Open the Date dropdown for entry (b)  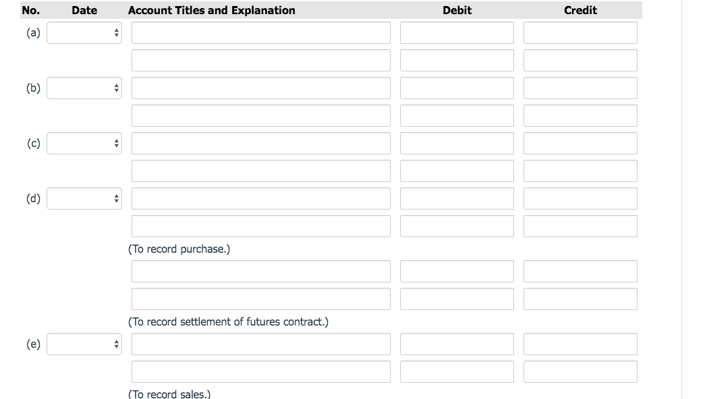coord(84,88)
